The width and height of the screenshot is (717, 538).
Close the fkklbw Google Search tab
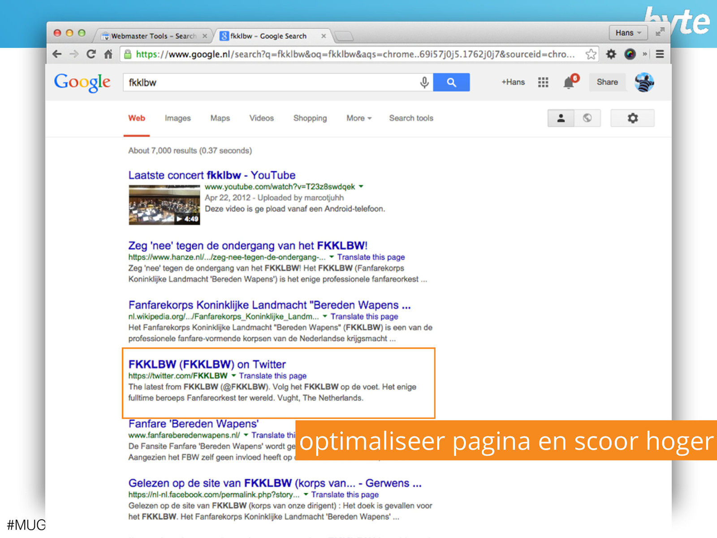click(x=324, y=36)
